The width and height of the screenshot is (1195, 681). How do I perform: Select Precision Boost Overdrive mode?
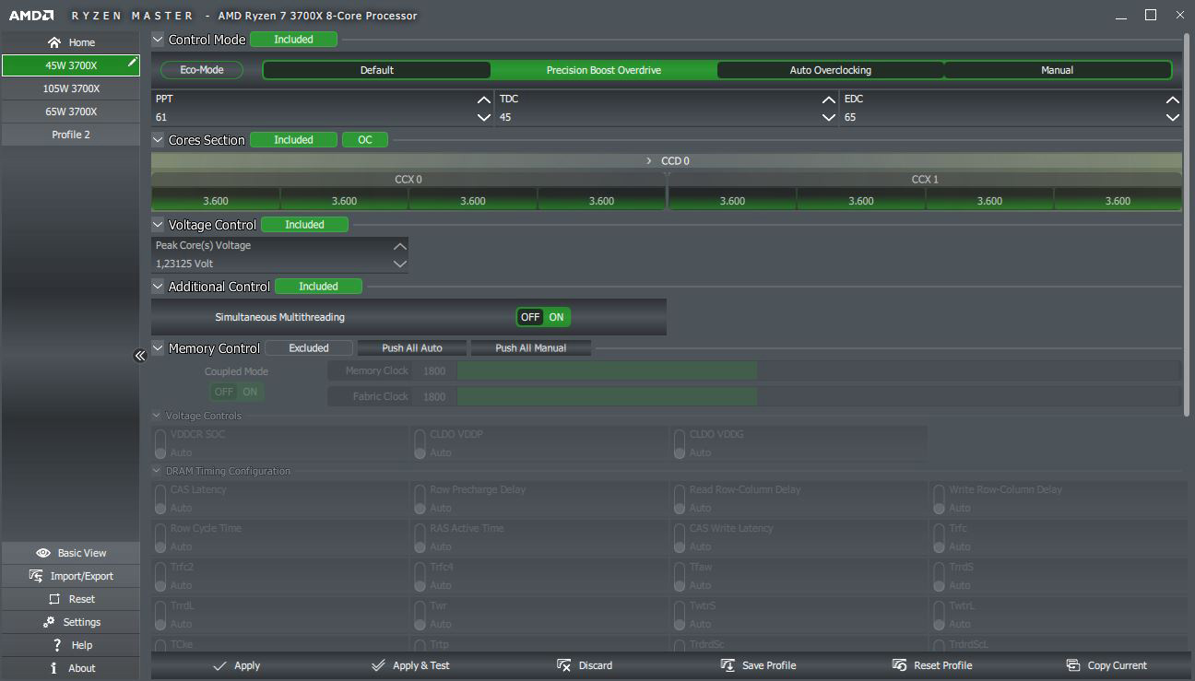pyautogui.click(x=604, y=70)
